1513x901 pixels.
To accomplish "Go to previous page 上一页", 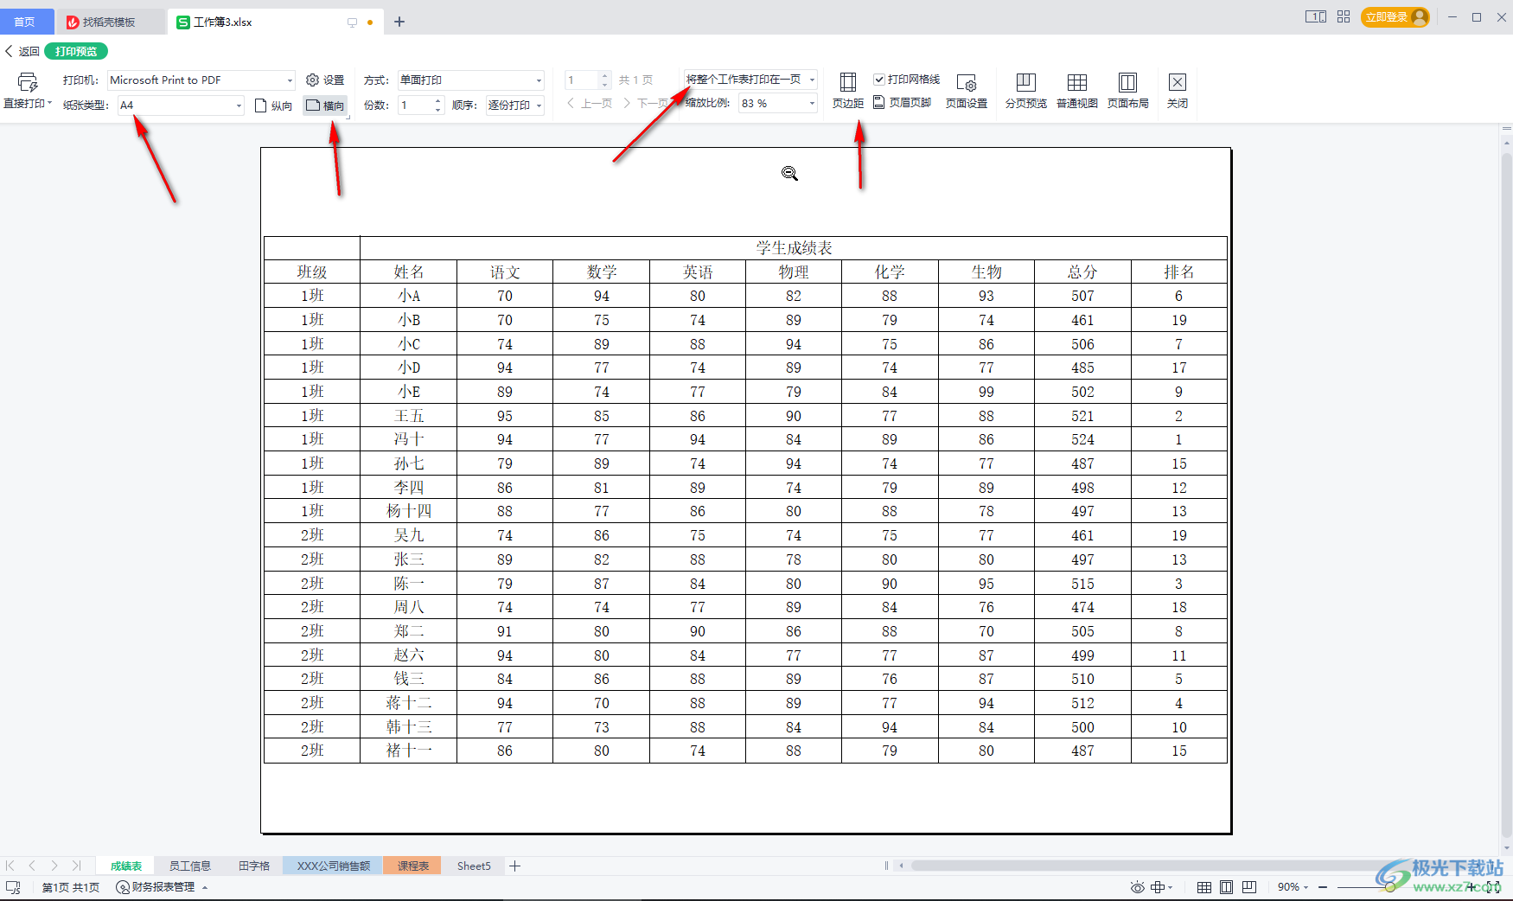I will [x=590, y=104].
